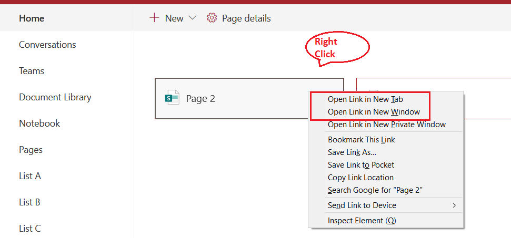Open the Page 2 quick link card
The height and width of the screenshot is (238, 511).
249,99
